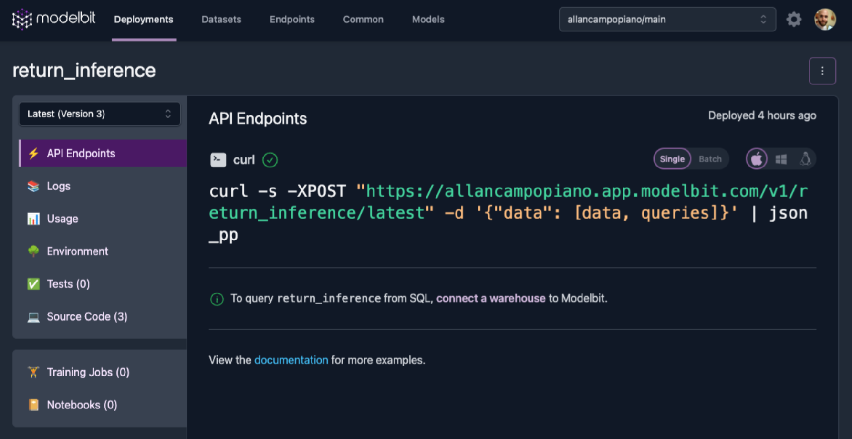Select API Endpoints in the sidebar

tap(103, 154)
